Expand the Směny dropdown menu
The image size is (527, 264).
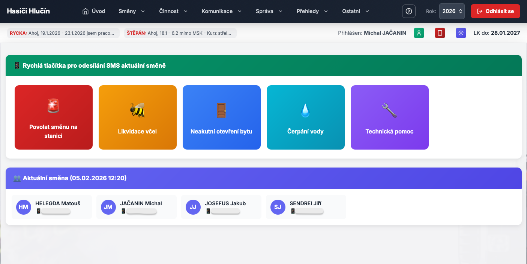(131, 11)
